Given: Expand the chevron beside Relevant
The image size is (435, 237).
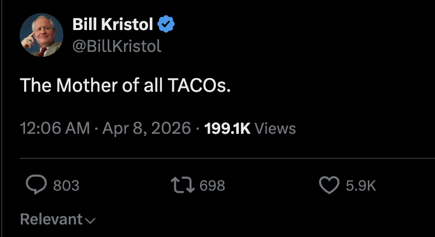Looking at the screenshot, I should pyautogui.click(x=90, y=221).
